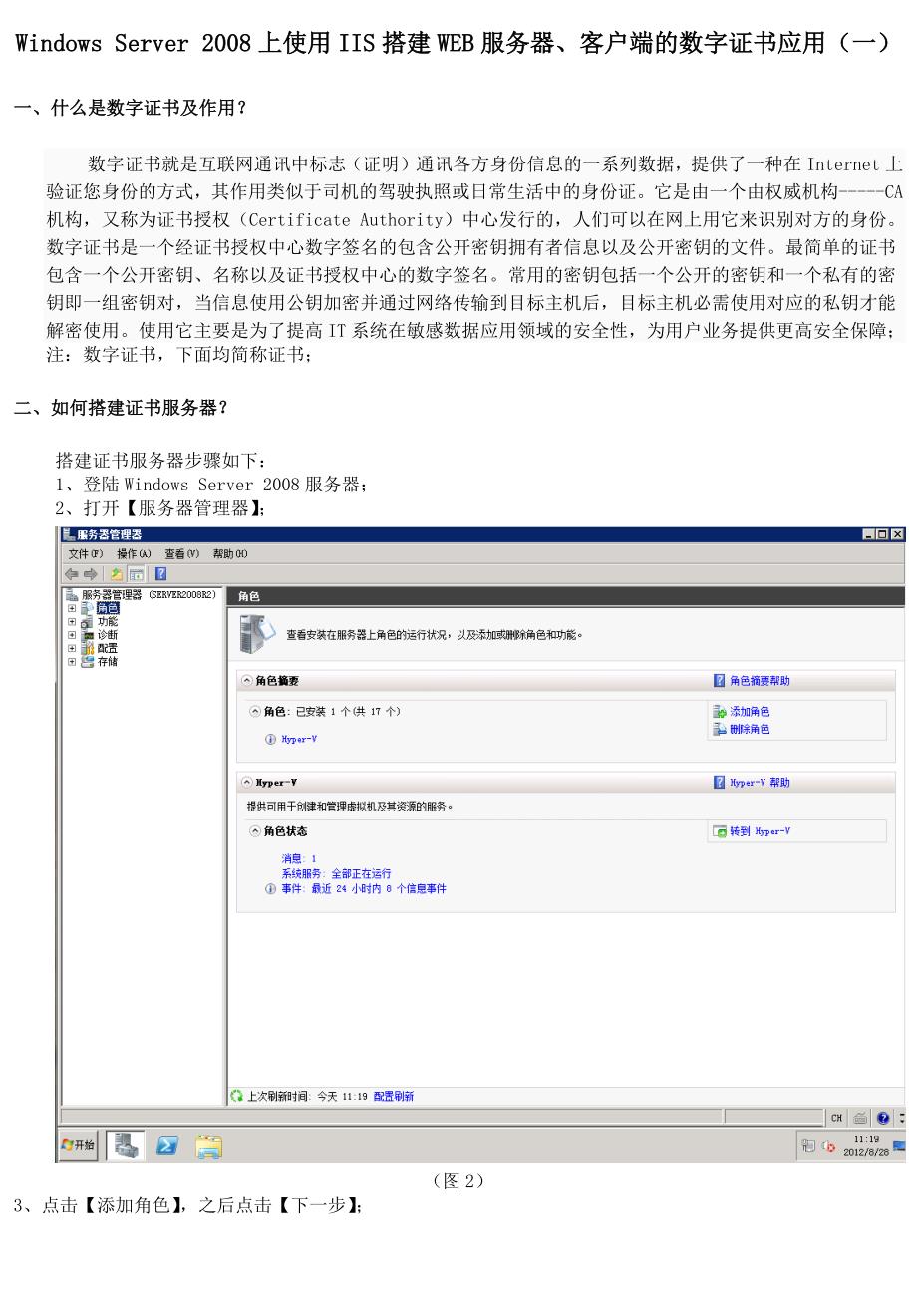The height and width of the screenshot is (1298, 917).
Task: Click the red alert tray icon
Action: (x=828, y=1146)
